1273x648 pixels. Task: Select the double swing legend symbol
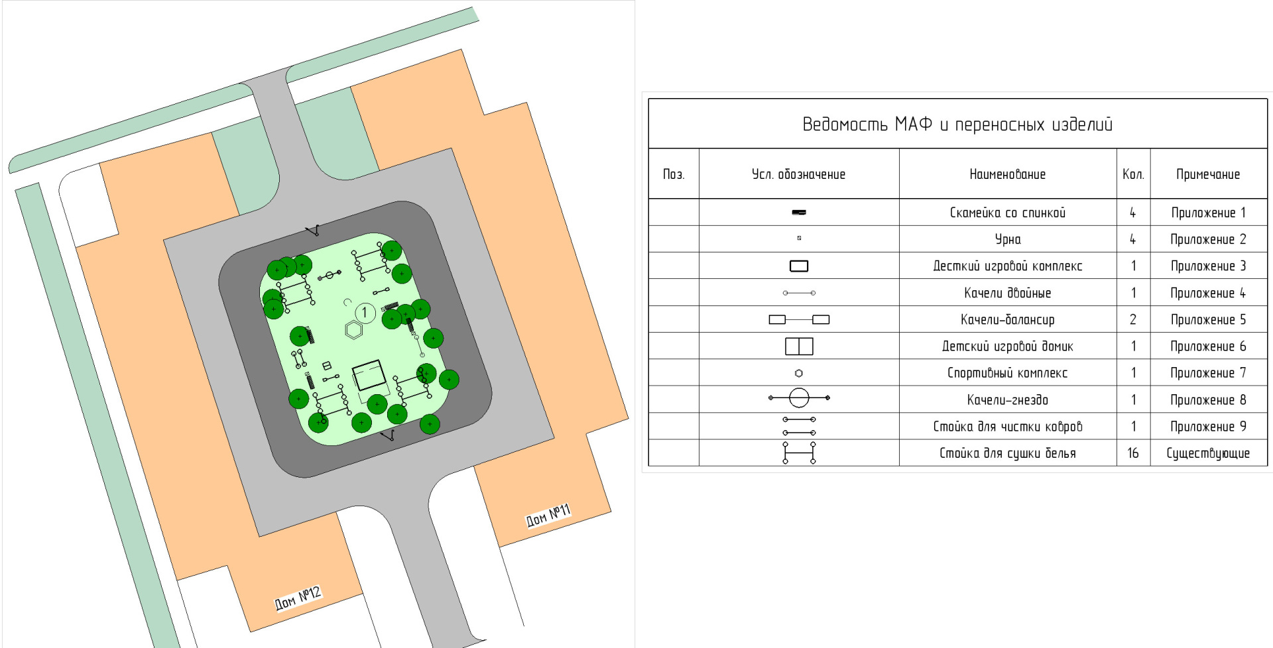pyautogui.click(x=799, y=293)
